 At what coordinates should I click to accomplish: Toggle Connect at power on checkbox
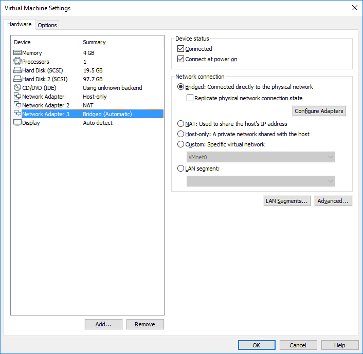tap(180, 59)
